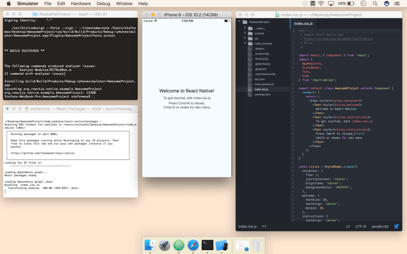The image size is (407, 254).
Task: Open the Simulator Dock icon
Action: point(221,245)
